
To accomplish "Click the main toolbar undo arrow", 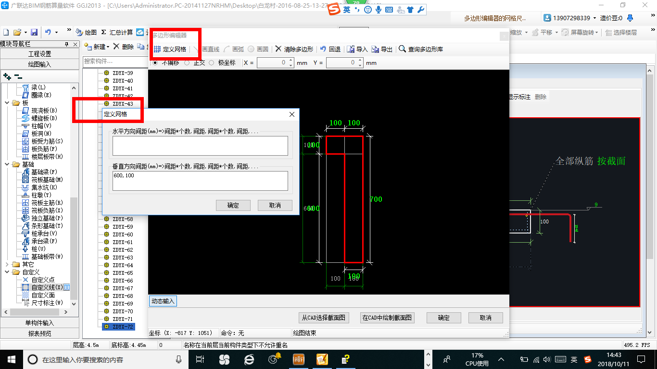I will (x=48, y=32).
